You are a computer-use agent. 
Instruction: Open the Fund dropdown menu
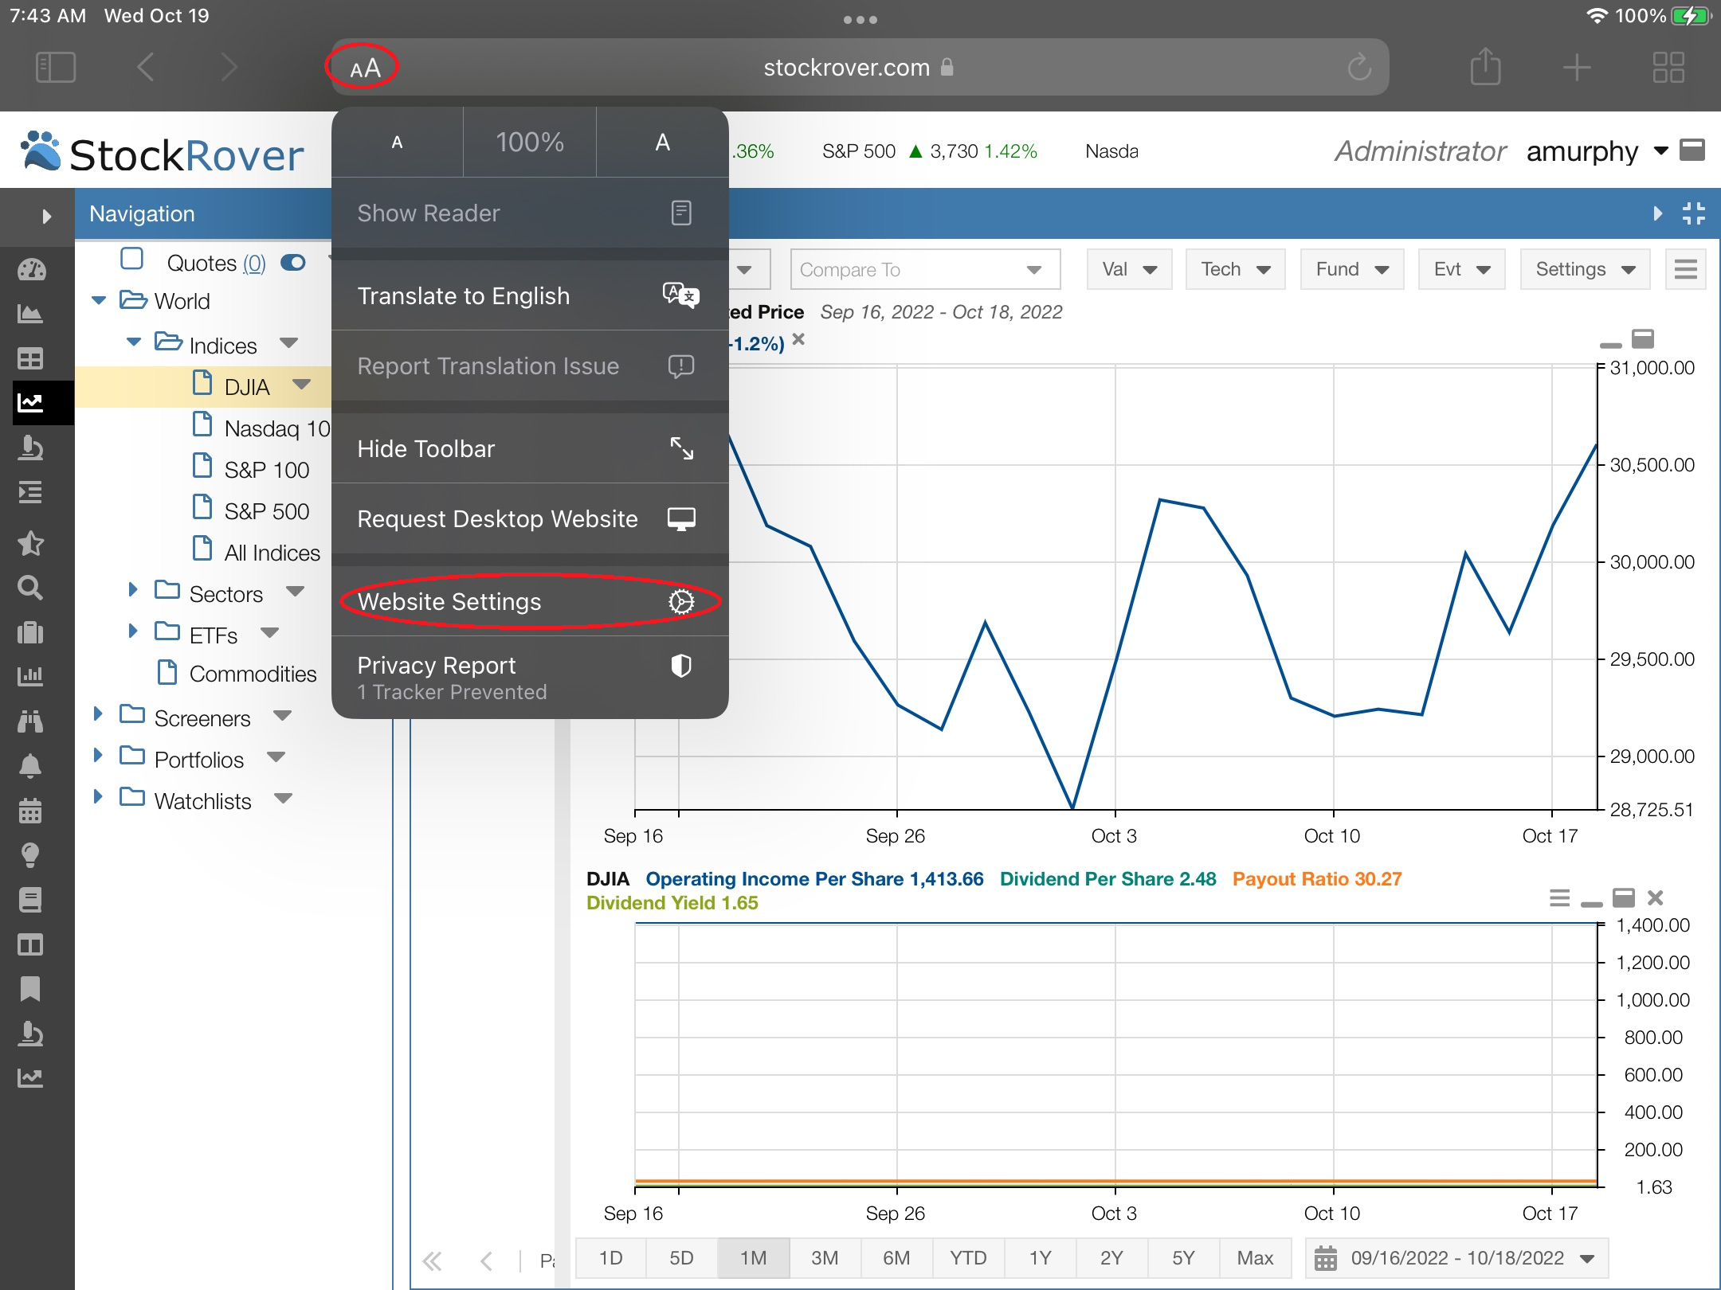point(1352,269)
